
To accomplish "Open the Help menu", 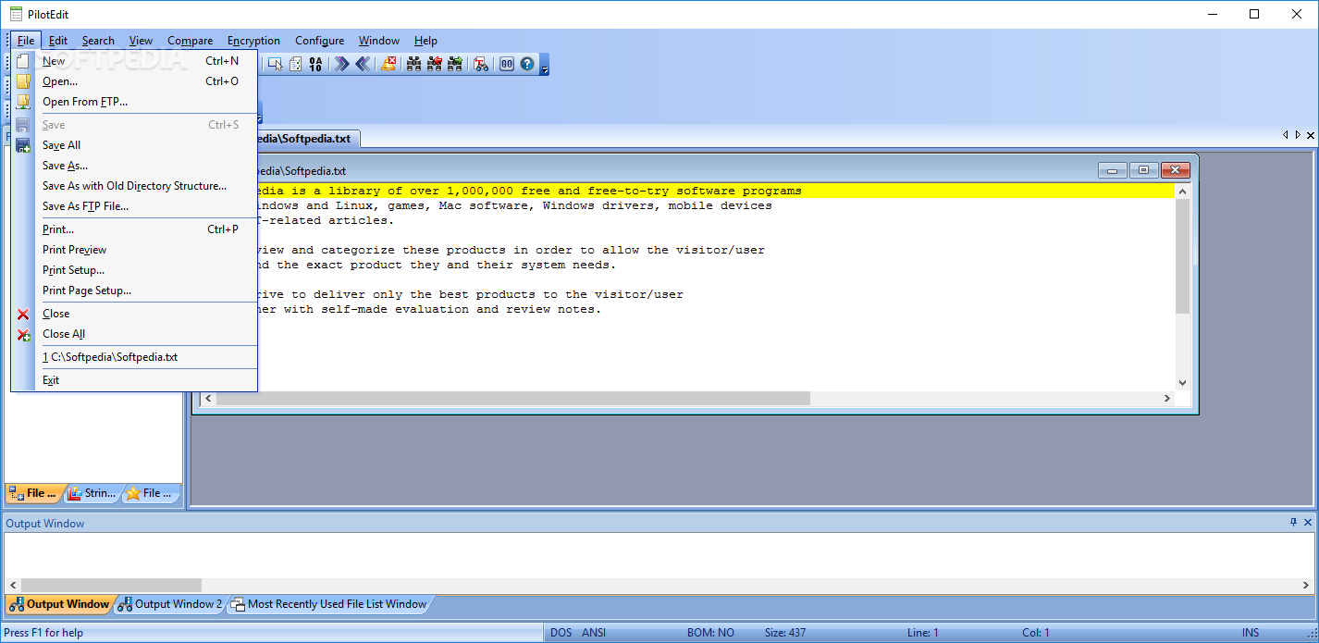I will click(425, 41).
